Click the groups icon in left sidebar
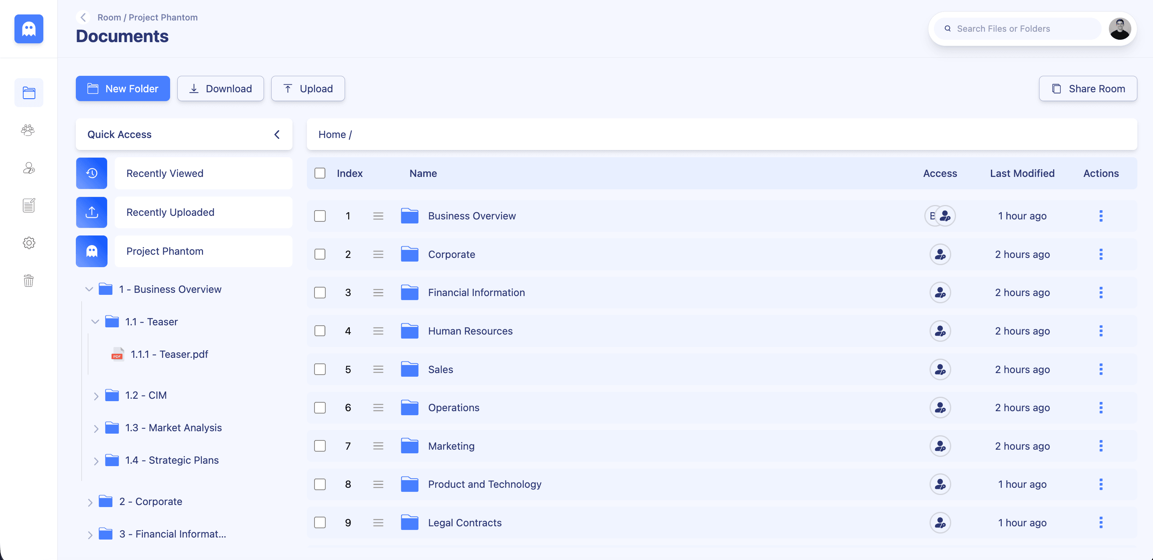 click(28, 130)
